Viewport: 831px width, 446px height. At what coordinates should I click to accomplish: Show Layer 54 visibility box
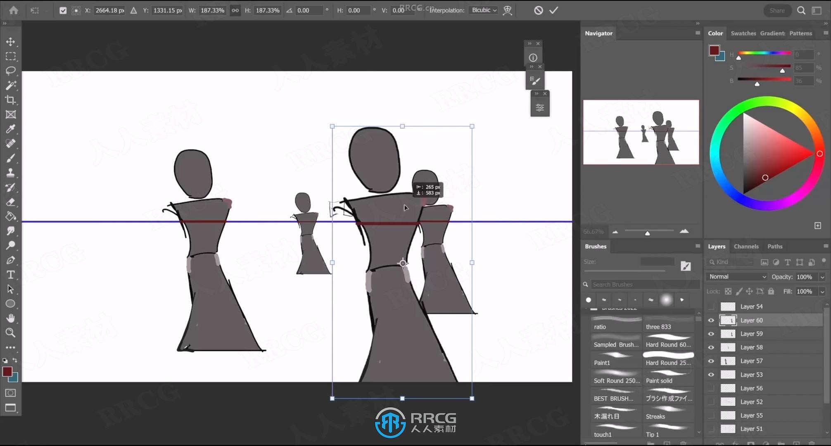click(711, 306)
